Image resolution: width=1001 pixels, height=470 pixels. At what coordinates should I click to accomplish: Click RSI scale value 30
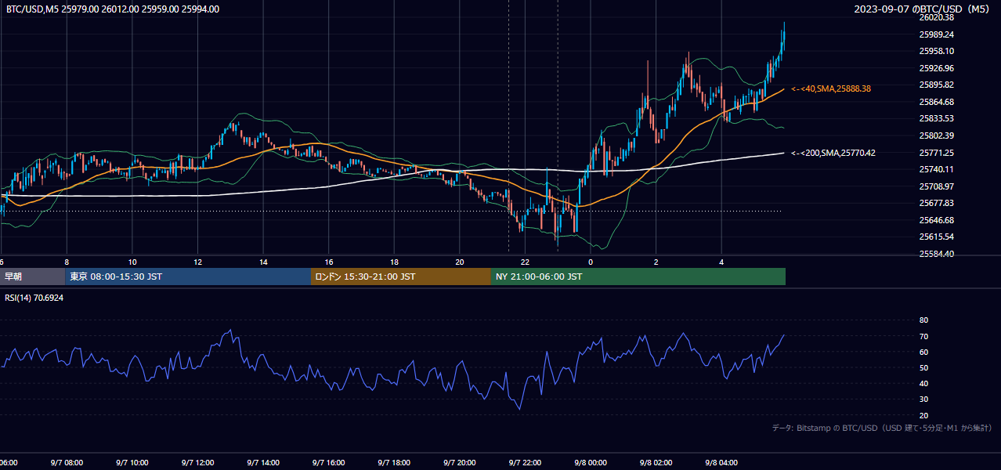point(923,399)
